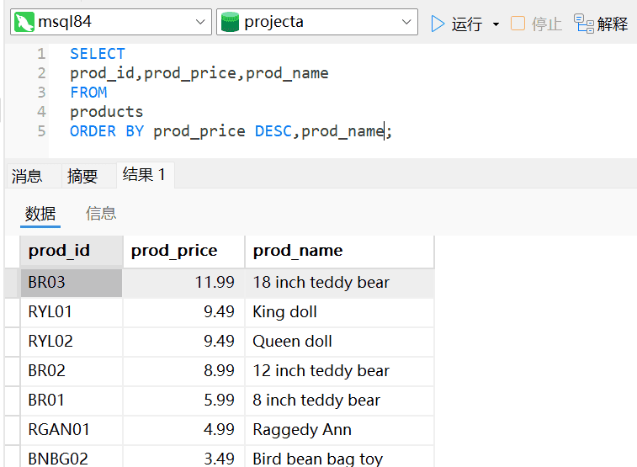
Task: Click the projecta database cylinder icon
Action: (x=230, y=23)
